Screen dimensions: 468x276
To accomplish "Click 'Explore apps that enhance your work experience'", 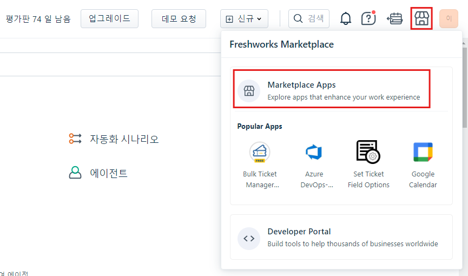I will [x=344, y=97].
